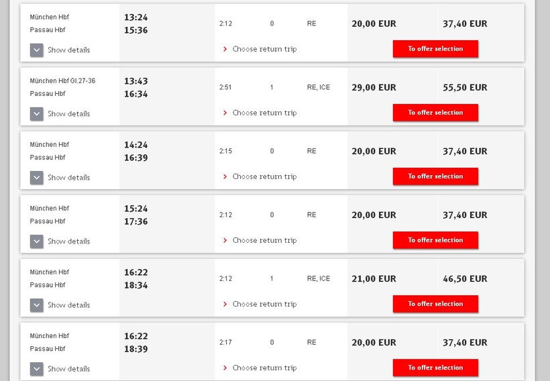Choose return trip for the 13:24 connection
This screenshot has width=550, height=381.
pos(264,49)
